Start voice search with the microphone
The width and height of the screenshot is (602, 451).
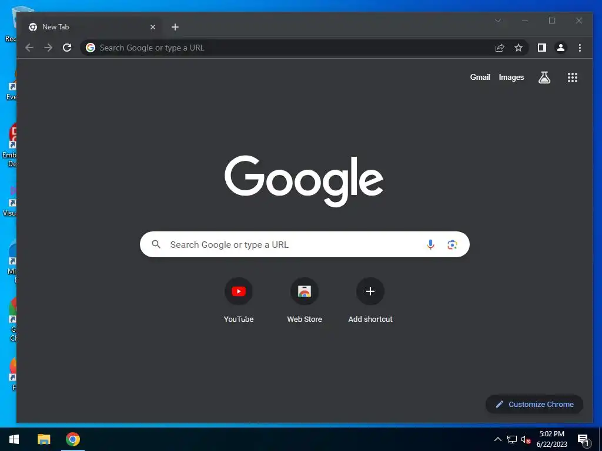pos(430,244)
